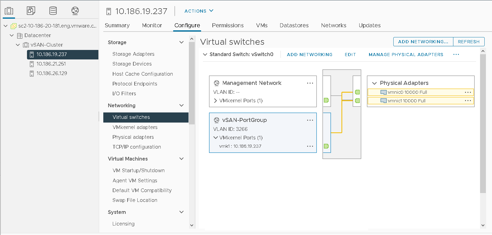This screenshot has height=235, width=492.
Task: Collapse Standard Switch vSwitch0 section
Action: [205, 55]
